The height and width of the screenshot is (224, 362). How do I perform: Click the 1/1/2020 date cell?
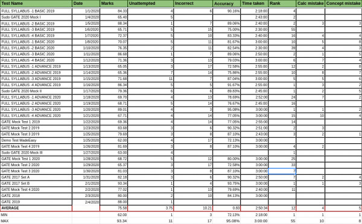point(86,11)
